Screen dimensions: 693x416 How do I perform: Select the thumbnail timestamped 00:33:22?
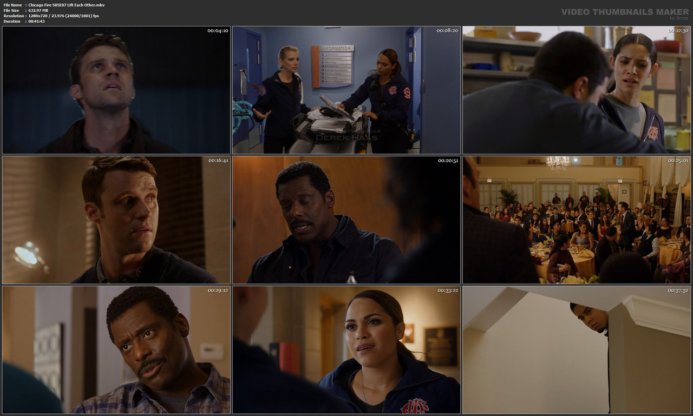(346, 350)
